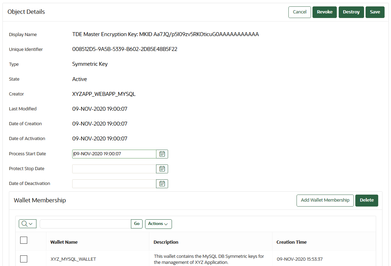Image resolution: width=391 pixels, height=266 pixels.
Task: Open the search column selector magnifier dropdown
Action: [28, 224]
